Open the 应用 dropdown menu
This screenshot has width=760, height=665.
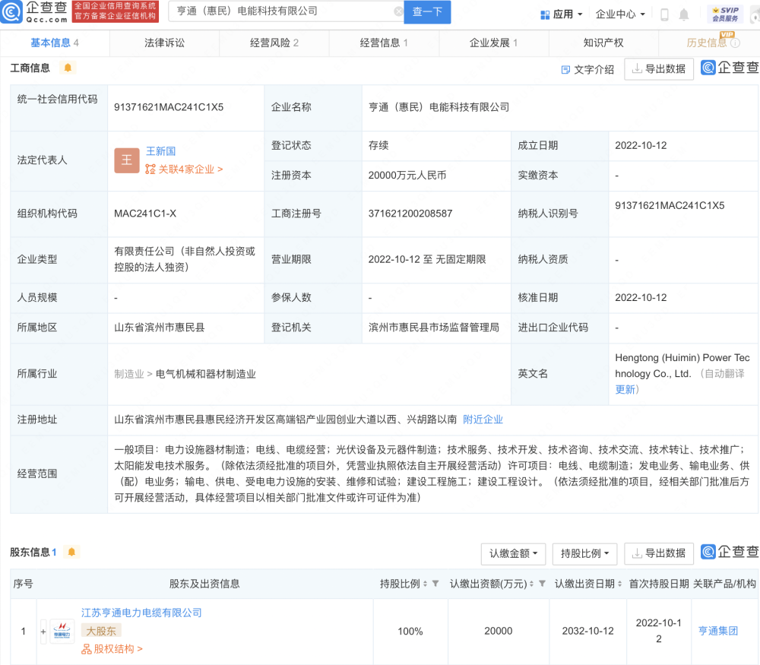[x=562, y=14]
